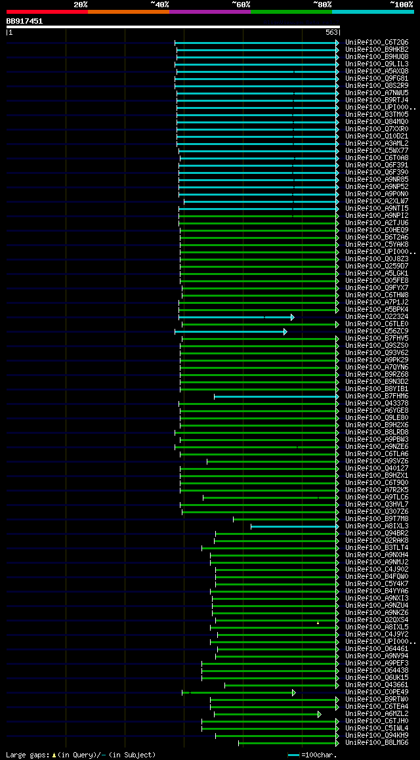
Task: Select subject label UniRef100_A3AML2
Action: (377, 144)
